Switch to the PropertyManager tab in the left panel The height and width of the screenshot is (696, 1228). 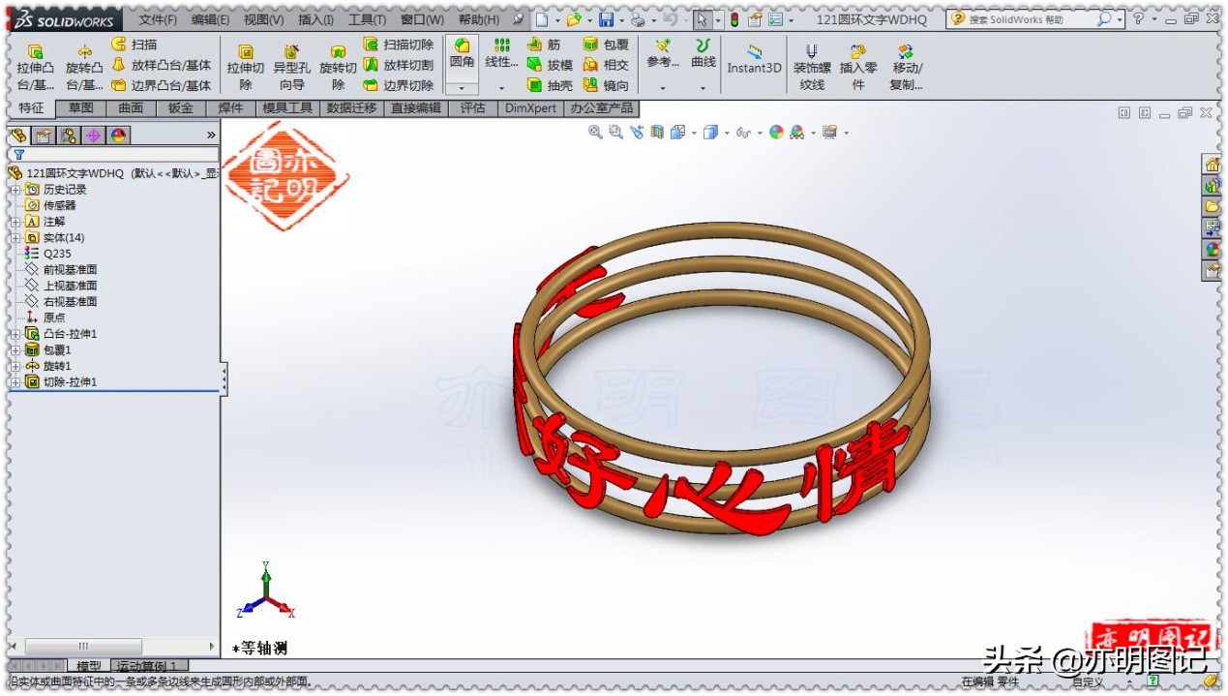[x=42, y=136]
